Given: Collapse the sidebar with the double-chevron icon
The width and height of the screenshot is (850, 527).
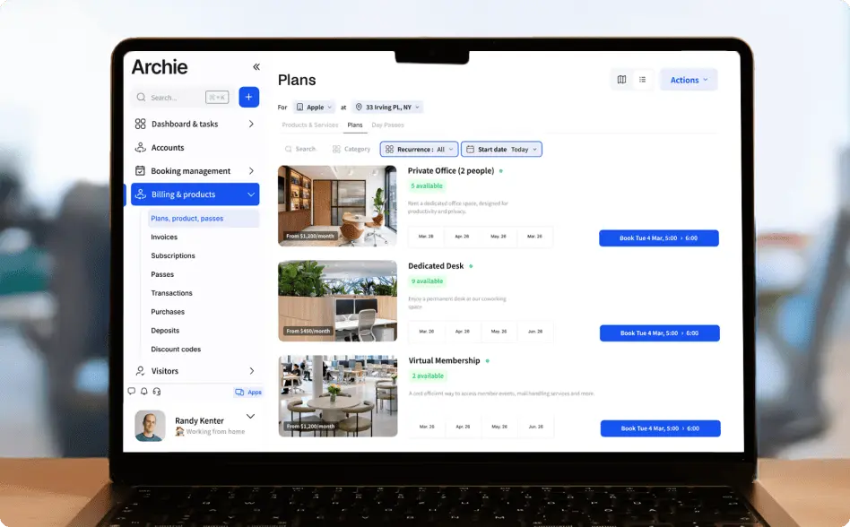Looking at the screenshot, I should 256,67.
